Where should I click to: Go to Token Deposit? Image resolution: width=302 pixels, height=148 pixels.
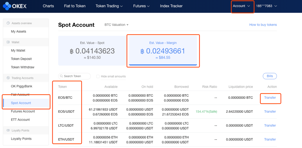coord(21,59)
